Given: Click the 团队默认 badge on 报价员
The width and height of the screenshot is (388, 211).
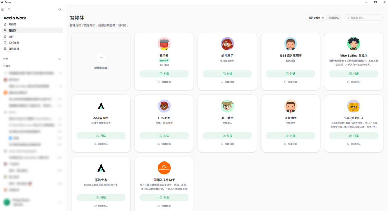Looking at the screenshot, I should (164, 61).
